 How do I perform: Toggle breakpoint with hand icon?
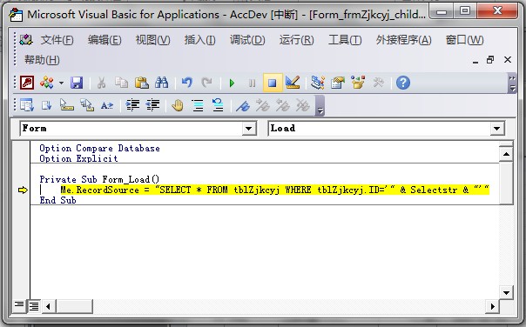click(x=178, y=105)
